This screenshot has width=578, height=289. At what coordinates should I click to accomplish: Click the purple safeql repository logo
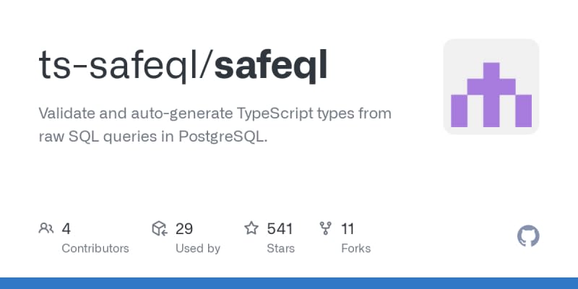(491, 87)
